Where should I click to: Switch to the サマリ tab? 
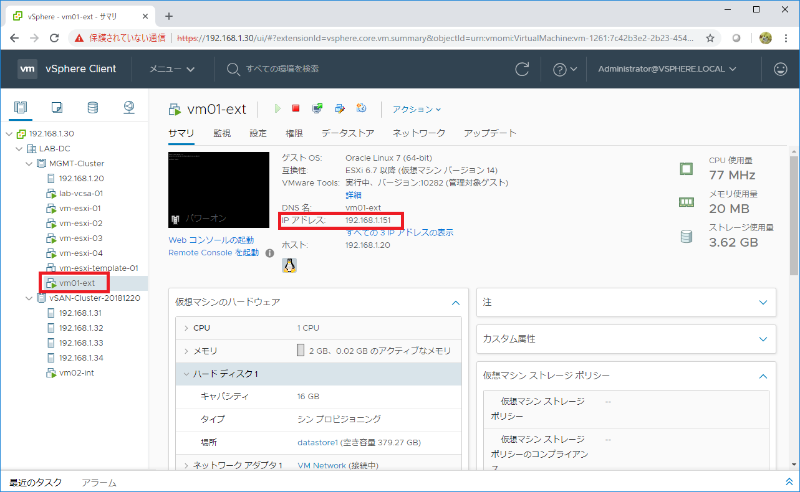(181, 133)
